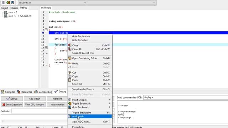Screen dimensions: 228x128
Task: Expand the Toggle Bookmark submenu
Action: point(90,103)
